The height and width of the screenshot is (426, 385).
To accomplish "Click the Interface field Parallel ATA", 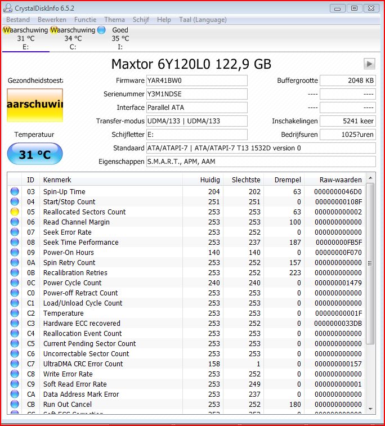I will [x=196, y=107].
